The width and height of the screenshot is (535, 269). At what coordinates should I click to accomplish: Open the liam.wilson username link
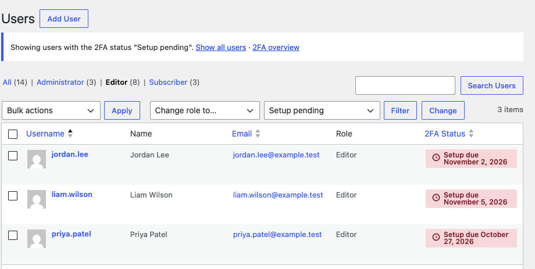72,194
